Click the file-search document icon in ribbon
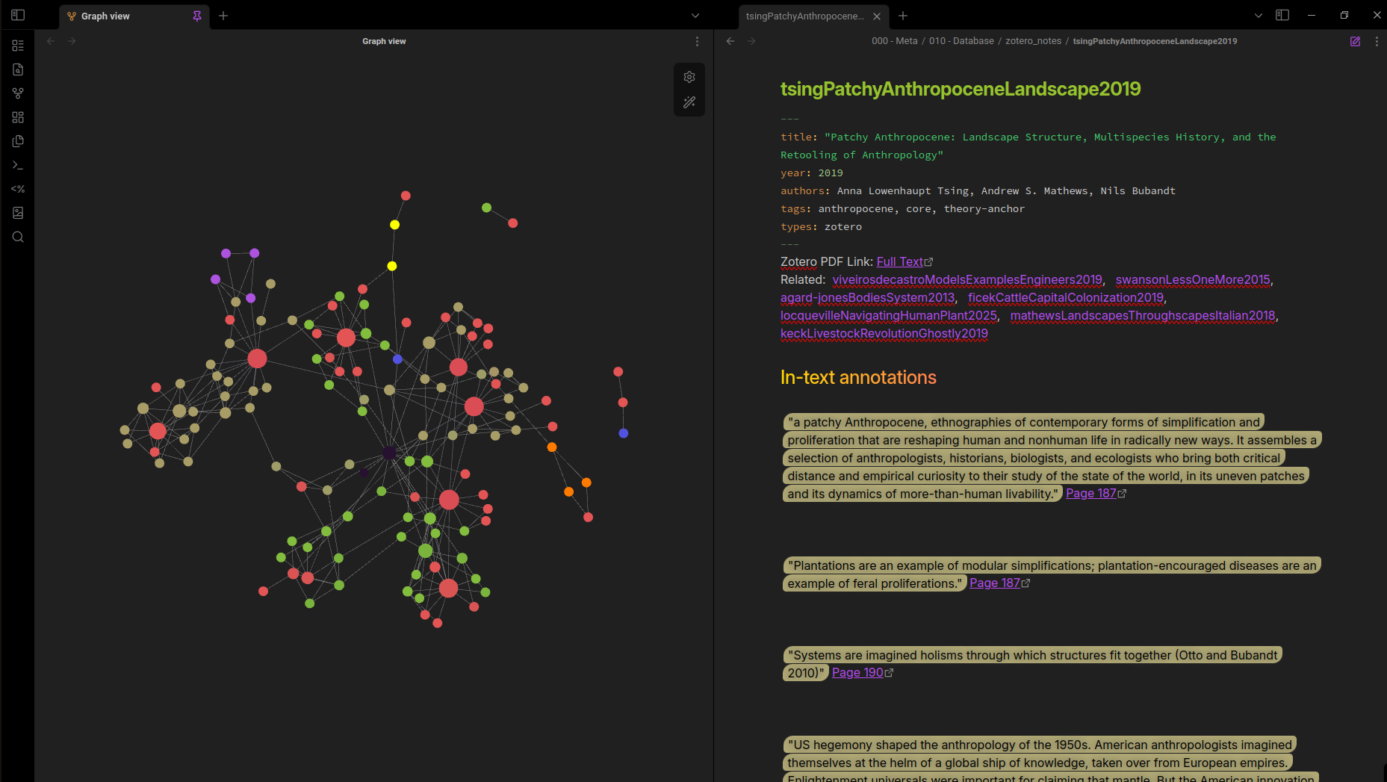The width and height of the screenshot is (1387, 782). [18, 69]
